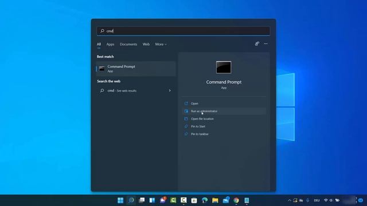Open the three-dot search options menu
This screenshot has height=206, width=367.
266,43
